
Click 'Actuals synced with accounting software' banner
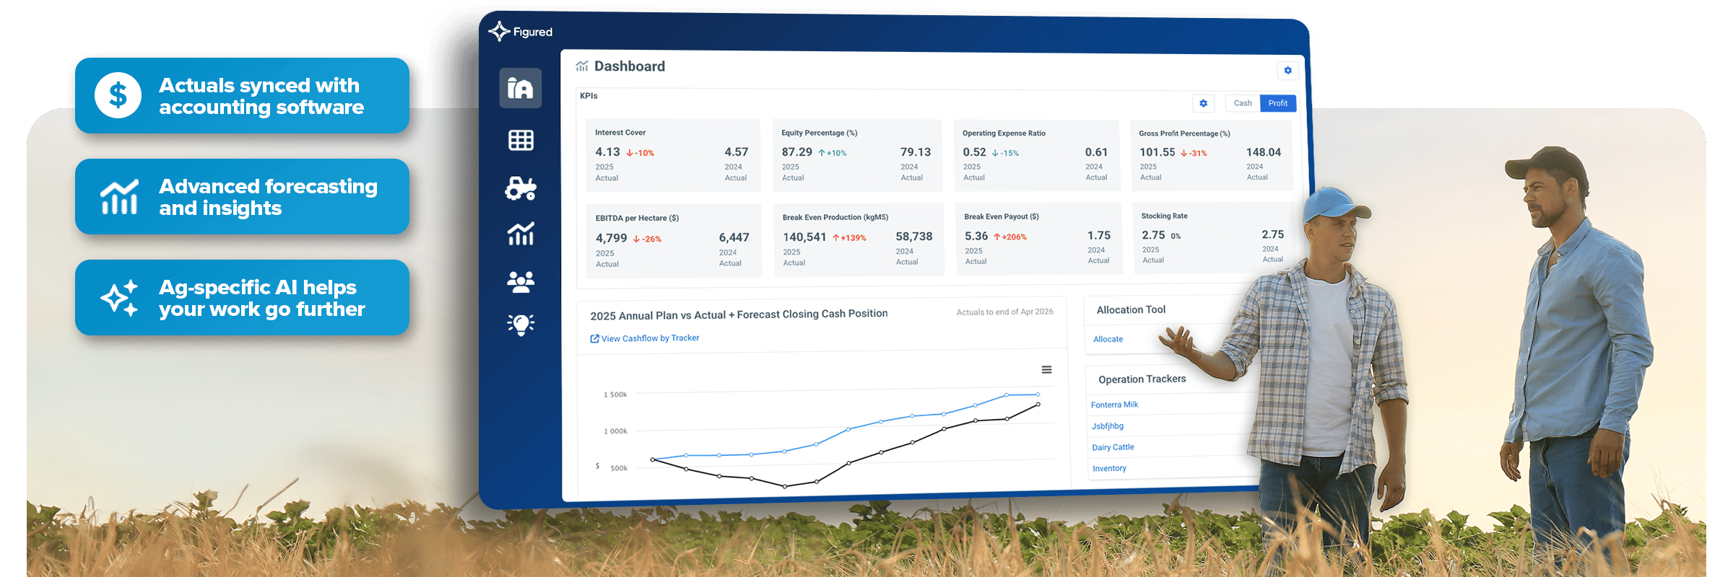pyautogui.click(x=242, y=95)
